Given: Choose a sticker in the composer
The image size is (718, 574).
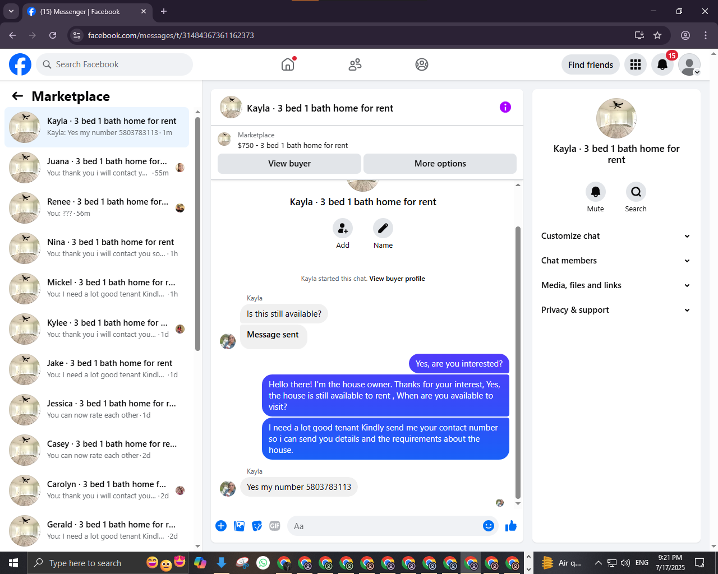Looking at the screenshot, I should coord(257,526).
